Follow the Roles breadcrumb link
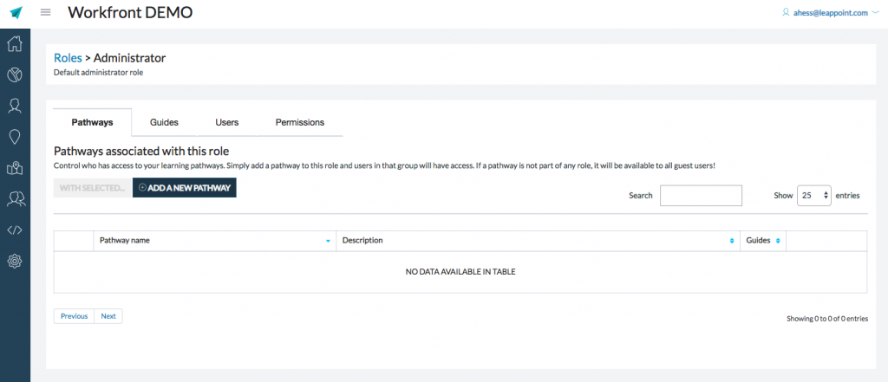 point(68,58)
